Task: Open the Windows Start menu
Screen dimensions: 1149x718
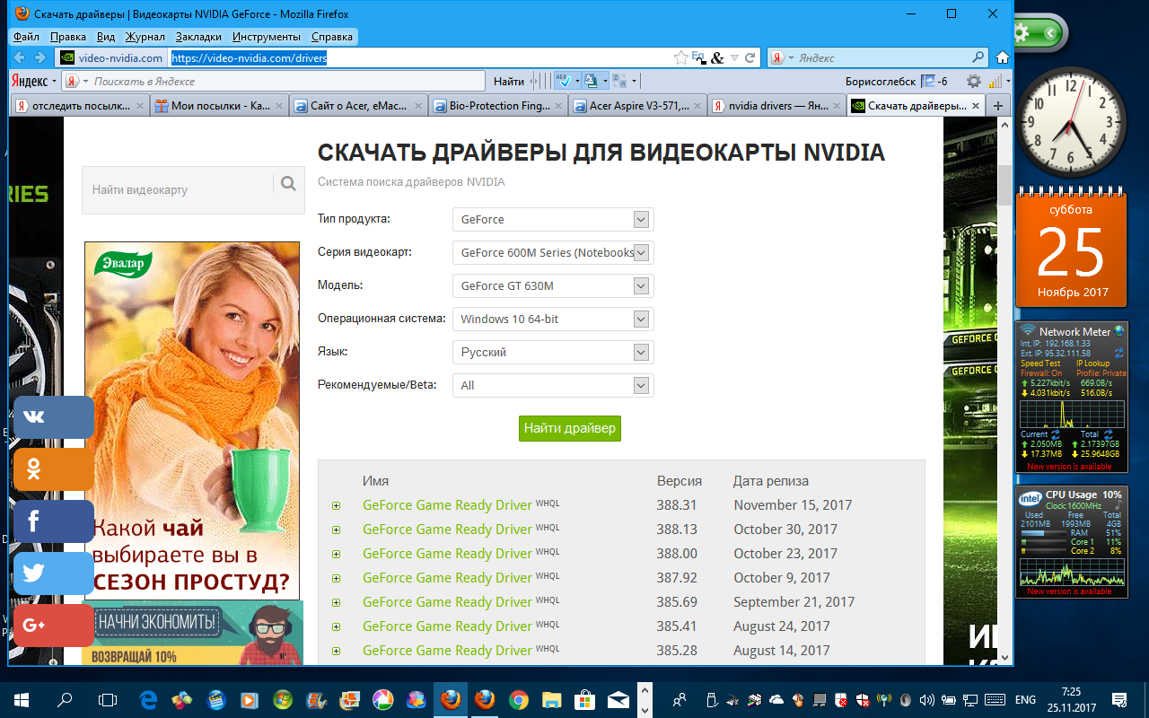Action: coord(21,699)
